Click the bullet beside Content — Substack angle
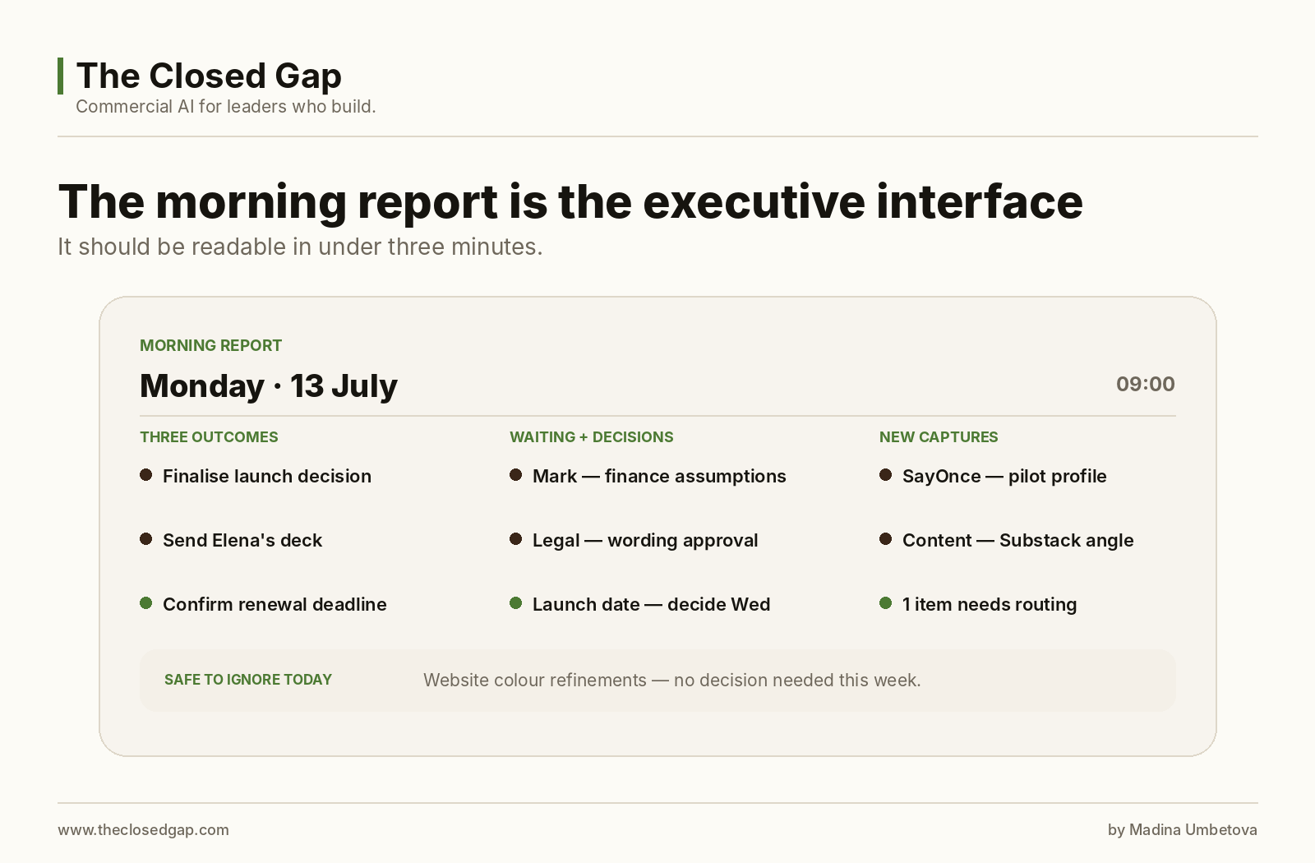This screenshot has width=1315, height=863. (886, 539)
